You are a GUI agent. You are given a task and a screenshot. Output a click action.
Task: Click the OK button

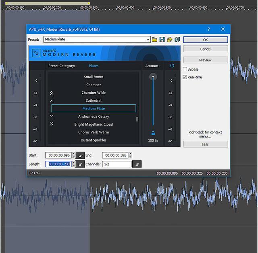[x=206, y=40]
